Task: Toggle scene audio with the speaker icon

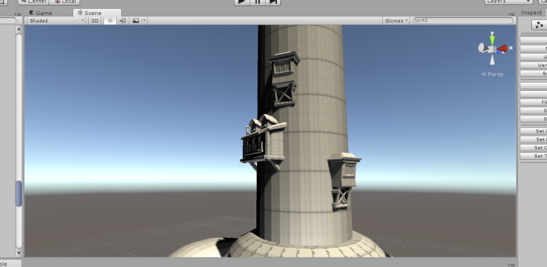Action: [x=123, y=20]
